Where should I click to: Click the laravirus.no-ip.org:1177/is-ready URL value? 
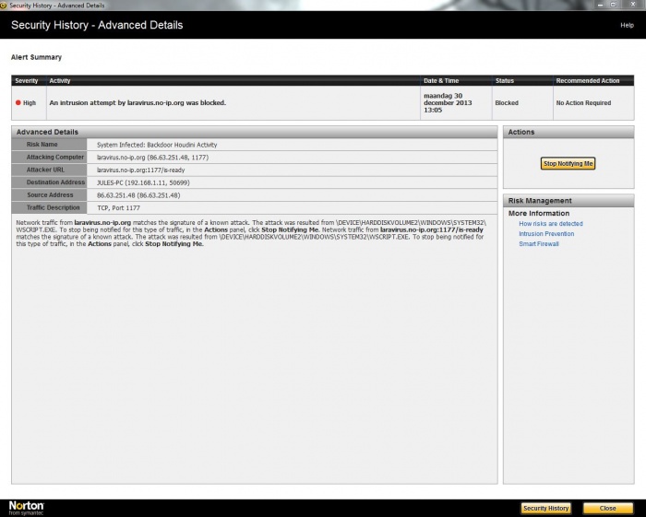[x=141, y=170]
